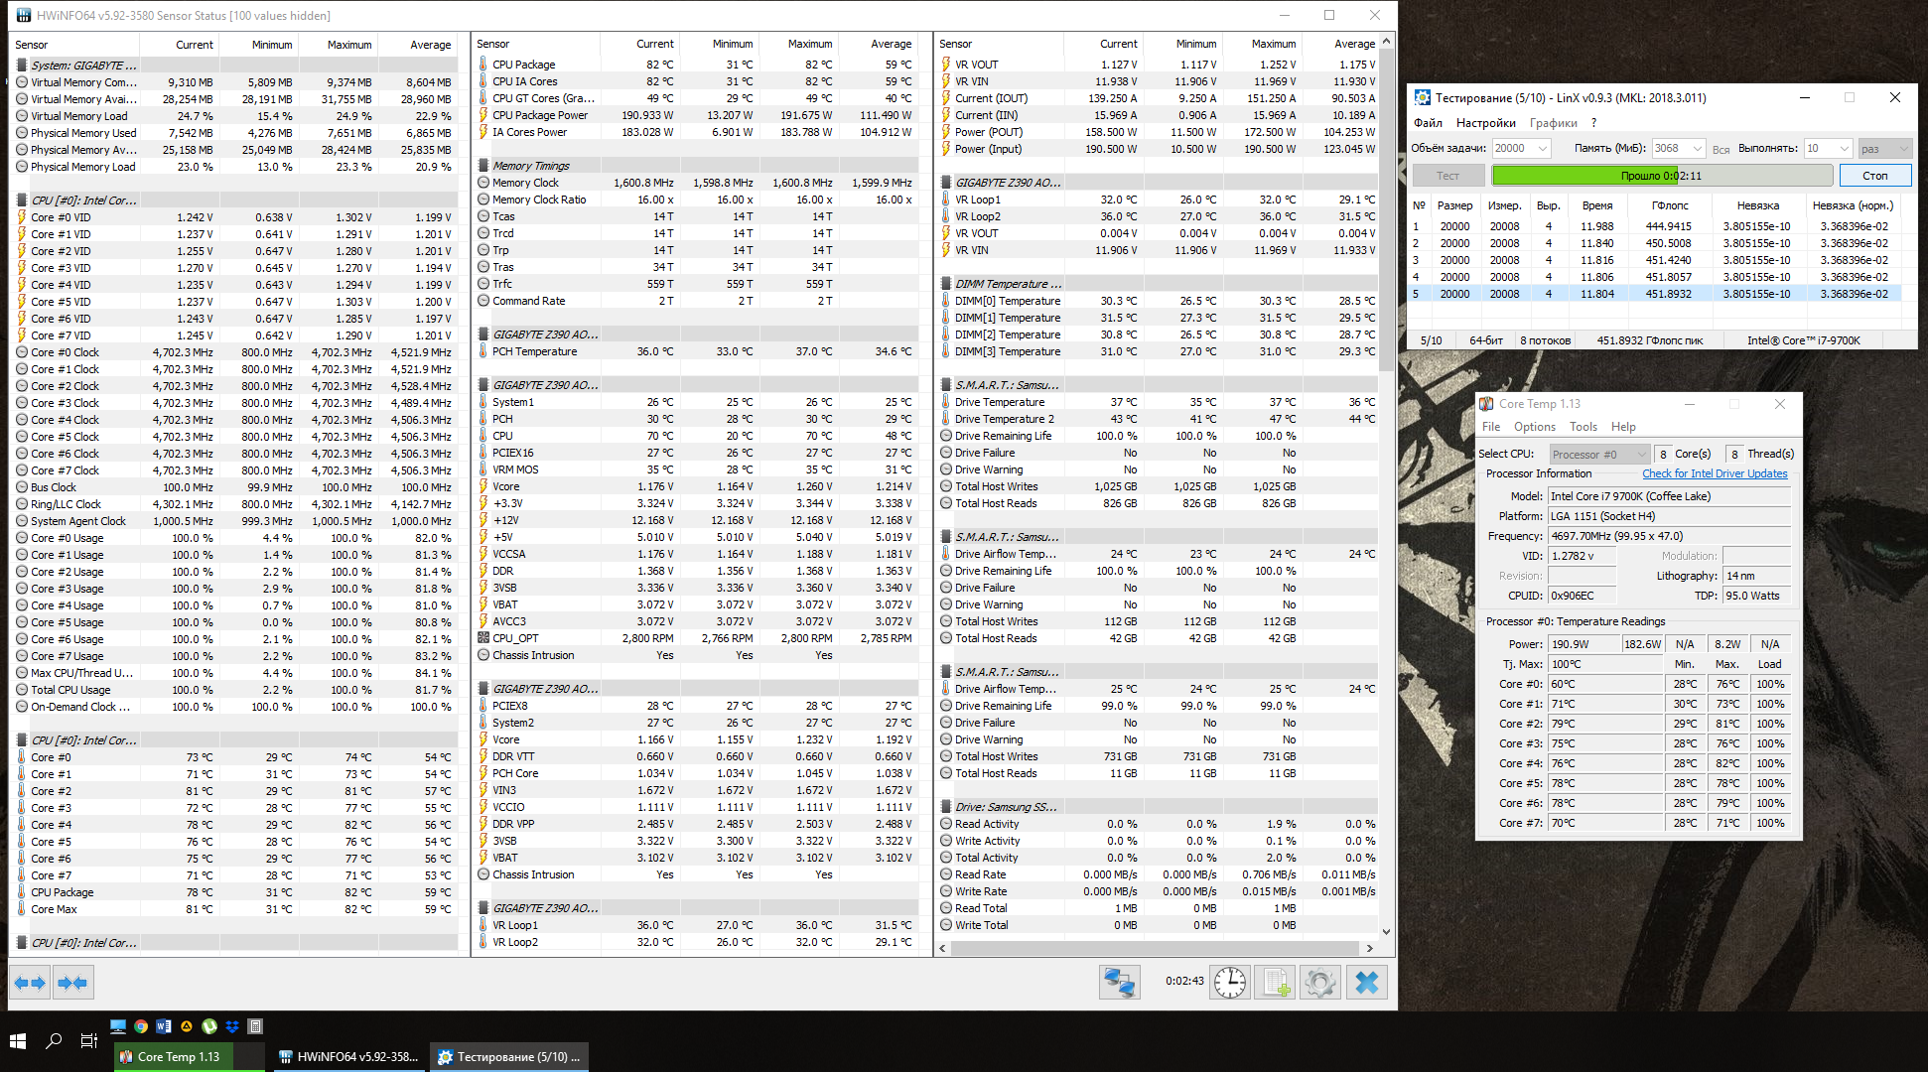The image size is (1928, 1072).
Task: Click the collapse columns arrows button
Action: point(73,983)
